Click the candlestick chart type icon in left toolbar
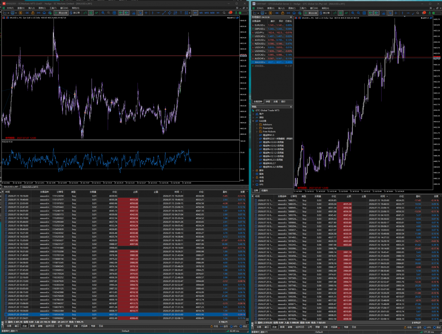Image resolution: width=442 pixels, height=334 pixels. click(x=91, y=13)
